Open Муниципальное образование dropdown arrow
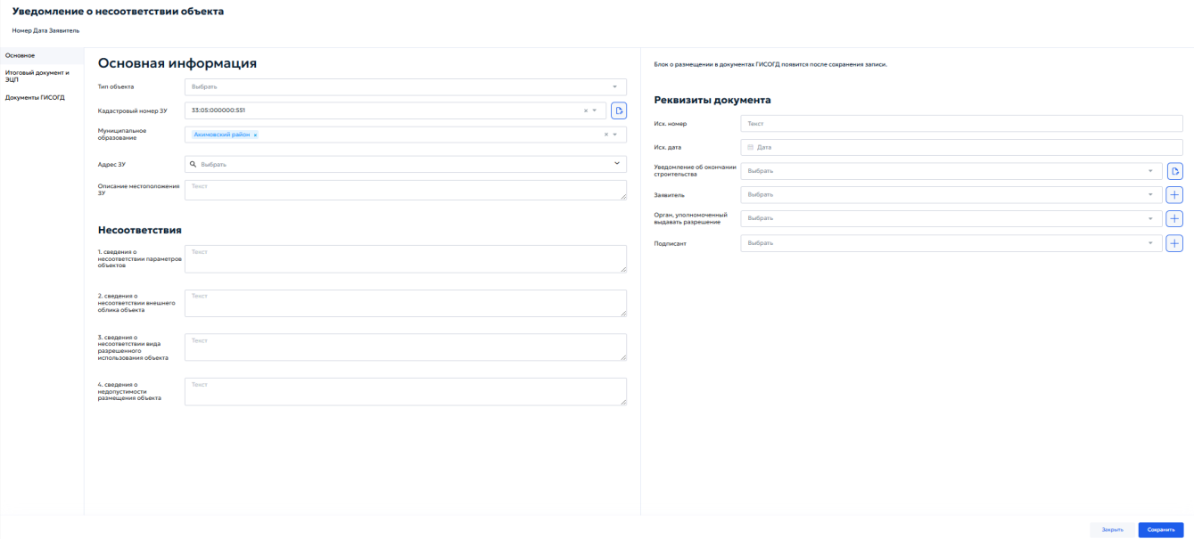 [x=615, y=135]
